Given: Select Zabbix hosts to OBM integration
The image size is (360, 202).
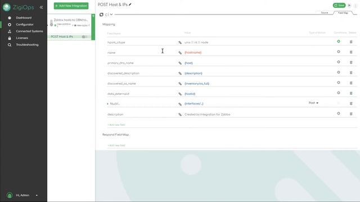Looking at the screenshot, I should pos(71,20).
